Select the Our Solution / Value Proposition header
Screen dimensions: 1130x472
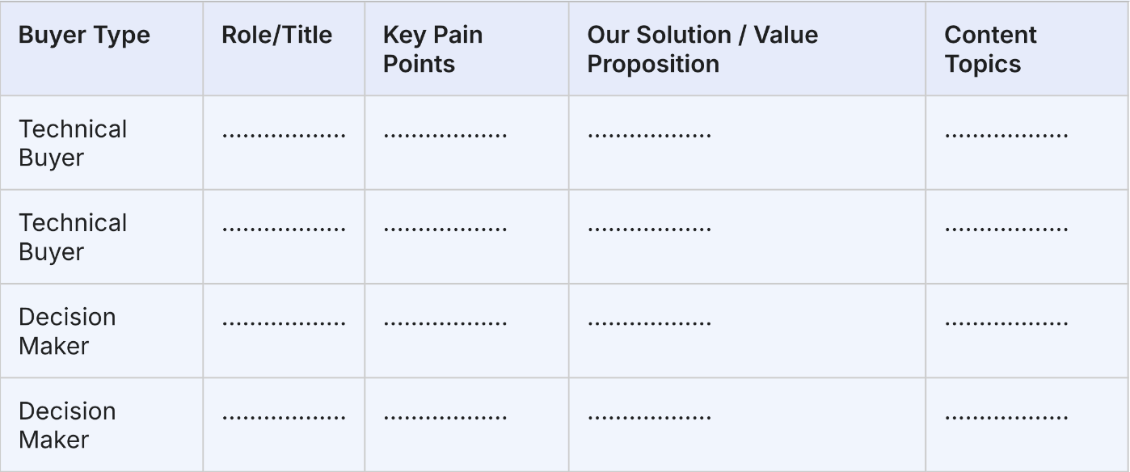point(702,49)
